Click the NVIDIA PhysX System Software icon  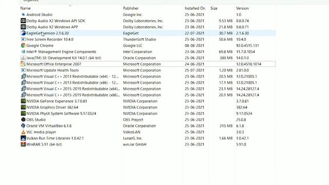click(x=23, y=114)
